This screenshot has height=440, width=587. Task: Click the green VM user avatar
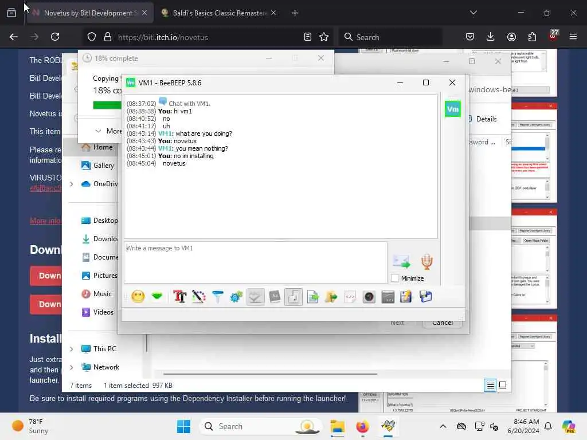(453, 109)
